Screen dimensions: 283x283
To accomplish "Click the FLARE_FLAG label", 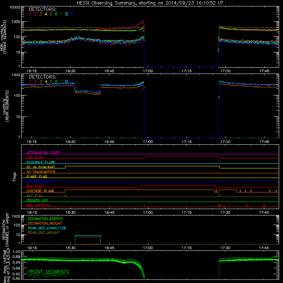I will click(37, 177).
